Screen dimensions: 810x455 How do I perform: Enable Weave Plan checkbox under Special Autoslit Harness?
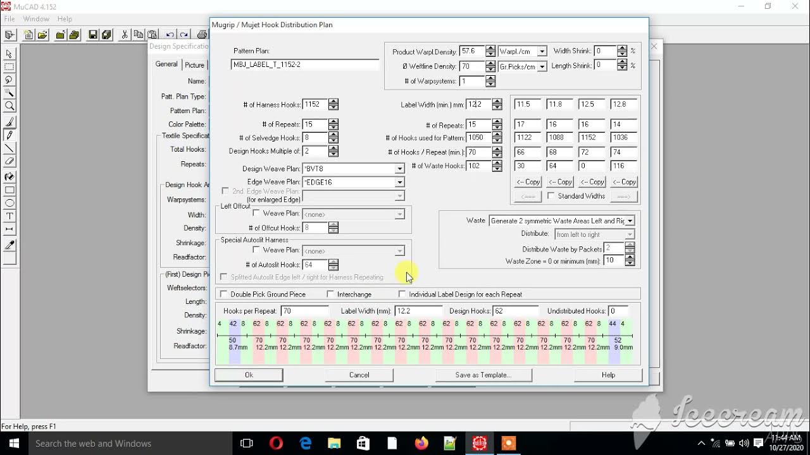point(256,250)
